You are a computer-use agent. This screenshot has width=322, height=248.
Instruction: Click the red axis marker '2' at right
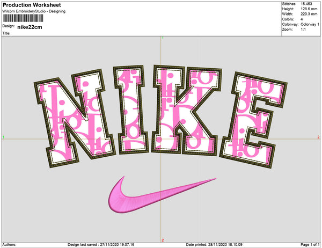(318, 137)
